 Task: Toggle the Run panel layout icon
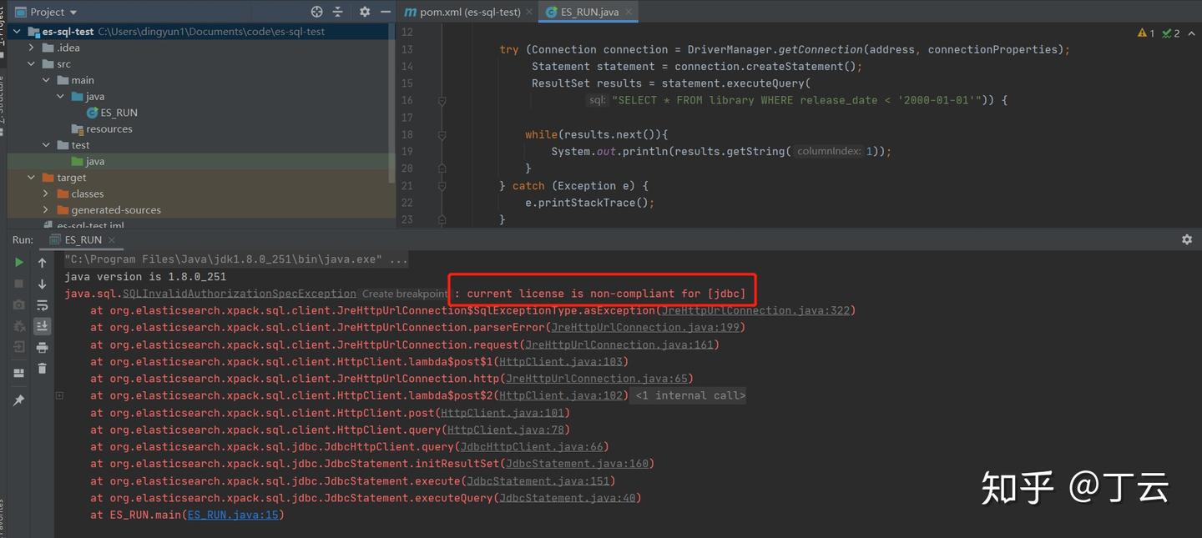pos(18,374)
